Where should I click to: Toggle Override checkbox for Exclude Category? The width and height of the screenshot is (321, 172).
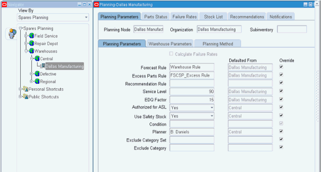click(281, 147)
